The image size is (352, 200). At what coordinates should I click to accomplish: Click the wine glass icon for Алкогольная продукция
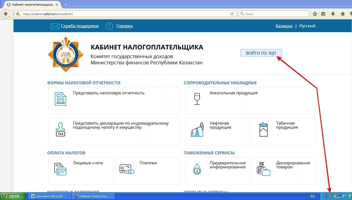point(197,99)
